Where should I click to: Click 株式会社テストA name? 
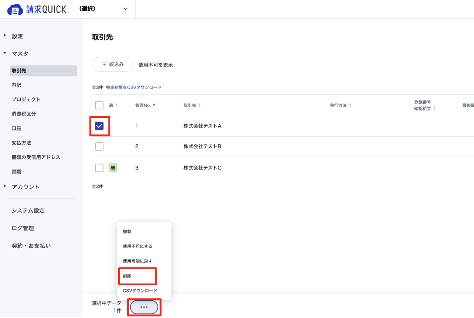[202, 126]
